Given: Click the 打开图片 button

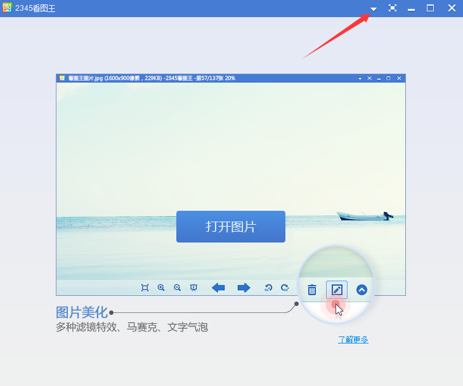Looking at the screenshot, I should [x=231, y=227].
